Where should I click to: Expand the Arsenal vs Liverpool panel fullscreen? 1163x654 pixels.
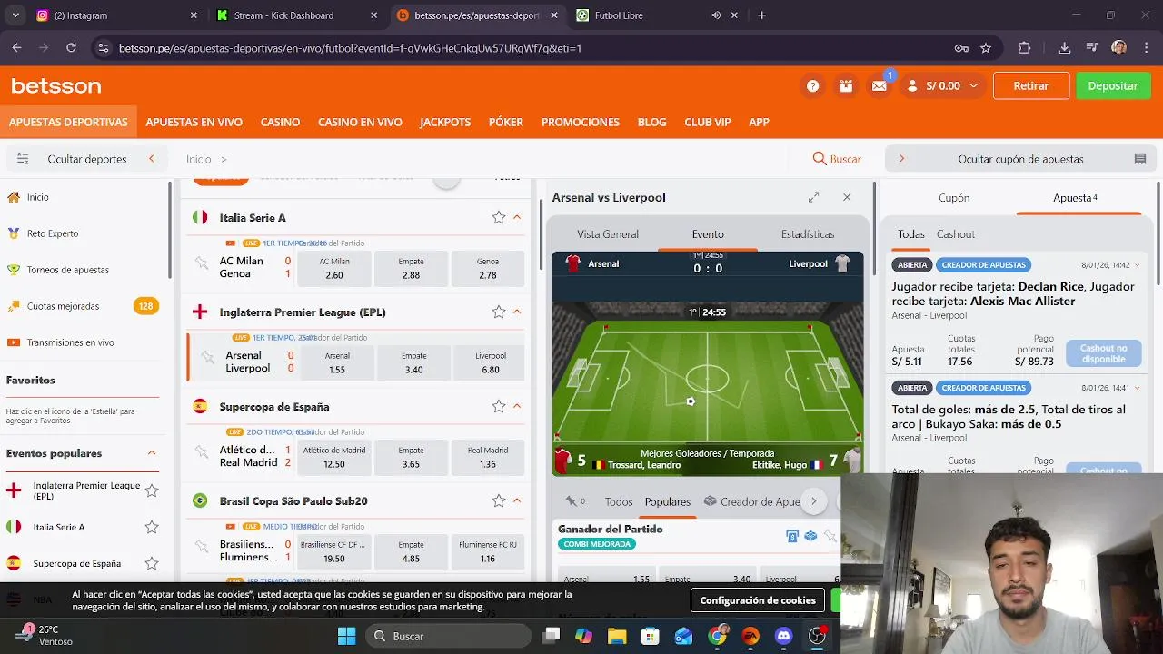(813, 197)
